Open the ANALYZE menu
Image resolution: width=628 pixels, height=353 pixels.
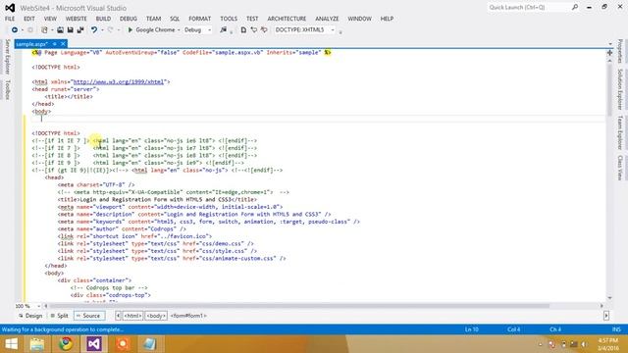pos(327,19)
